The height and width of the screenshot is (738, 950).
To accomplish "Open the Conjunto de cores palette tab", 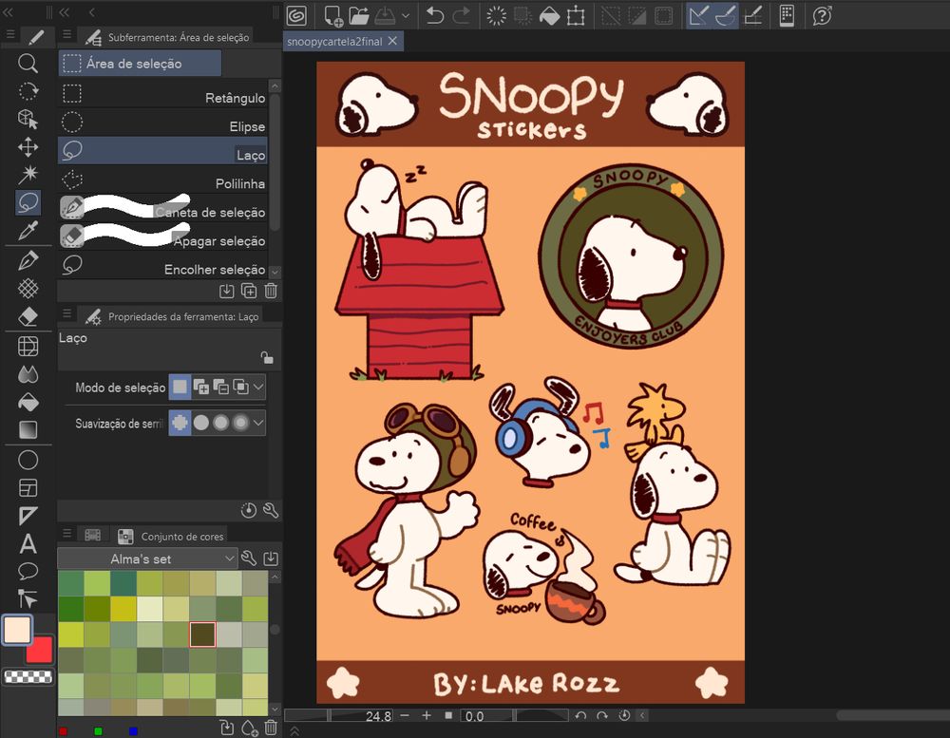I will click(181, 537).
